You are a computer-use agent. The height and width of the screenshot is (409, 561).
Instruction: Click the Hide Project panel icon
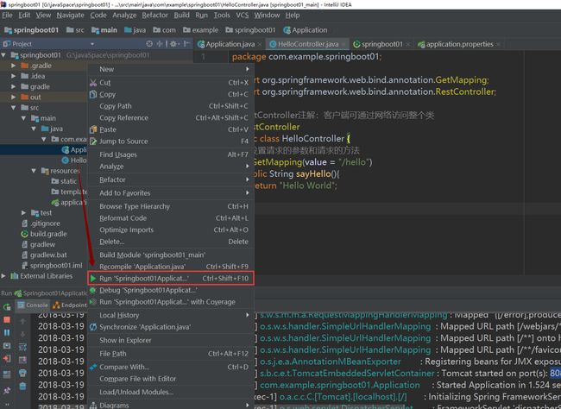(x=186, y=44)
